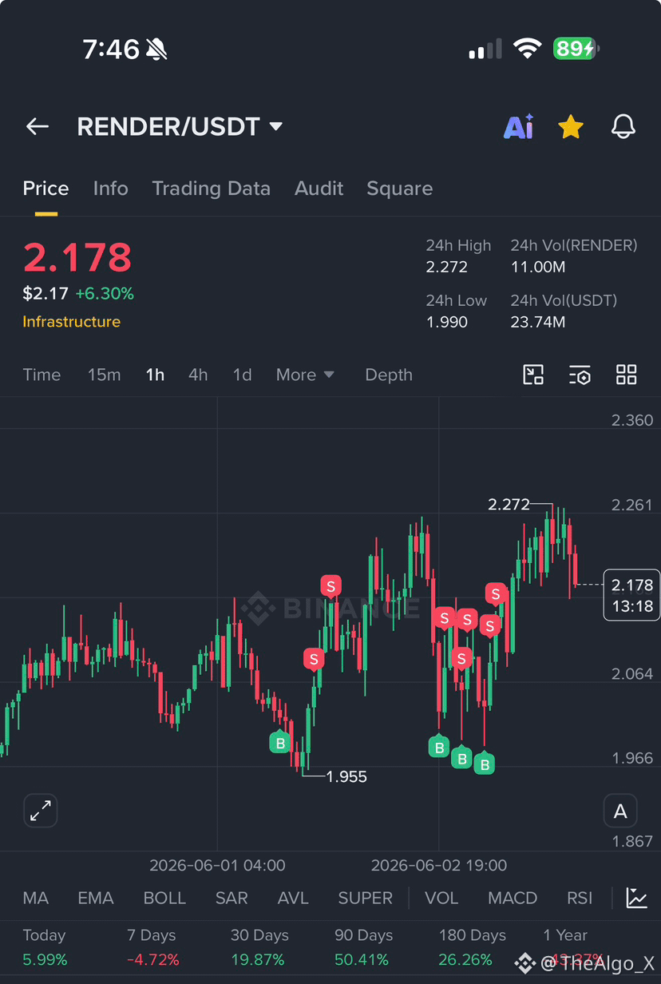Open the Audit tab
This screenshot has width=661, height=984.
[x=319, y=188]
